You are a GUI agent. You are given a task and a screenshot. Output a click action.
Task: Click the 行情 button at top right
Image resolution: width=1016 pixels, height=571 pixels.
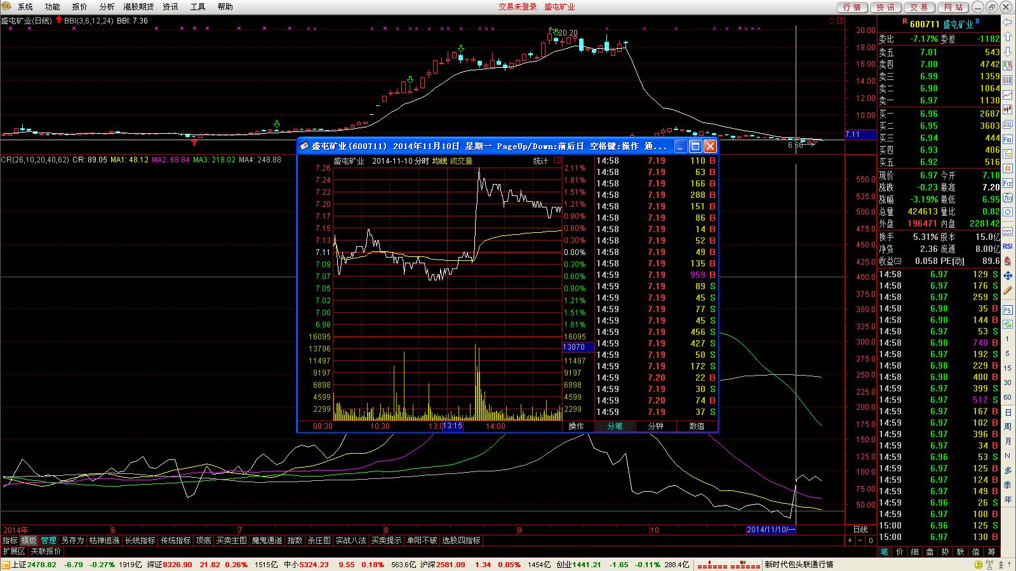click(x=852, y=7)
